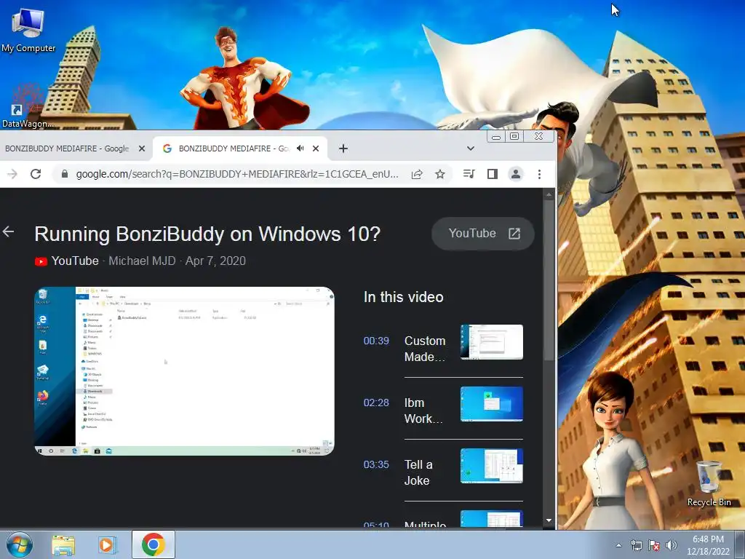Click the scrollbar down arrow

click(x=549, y=520)
